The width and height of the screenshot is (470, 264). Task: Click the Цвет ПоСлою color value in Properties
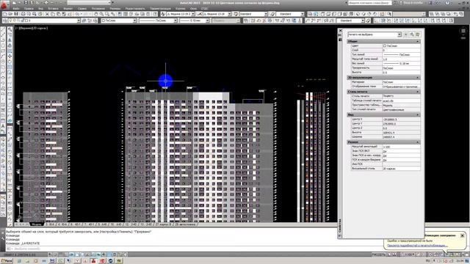401,45
